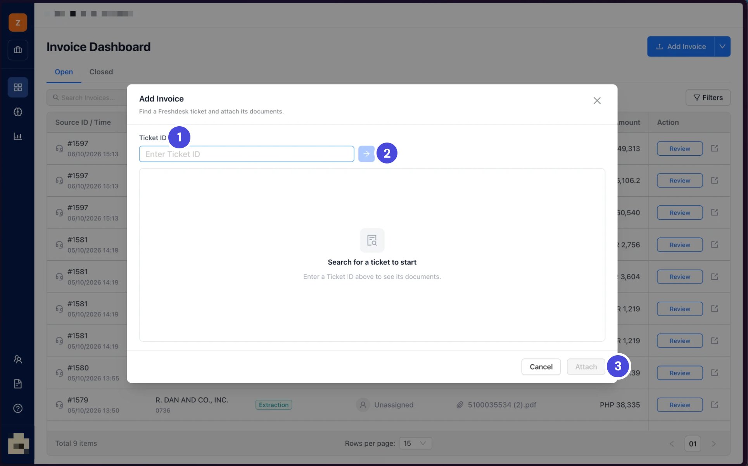Screen dimensions: 748x466
Task: Click the user avatar in the sidebar
Action: (x=19, y=444)
